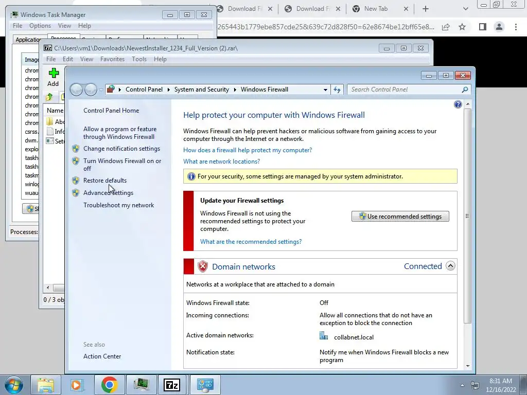Screen dimensions: 527x395
Task: Close the New Tab in Chrome
Action: (x=406, y=9)
